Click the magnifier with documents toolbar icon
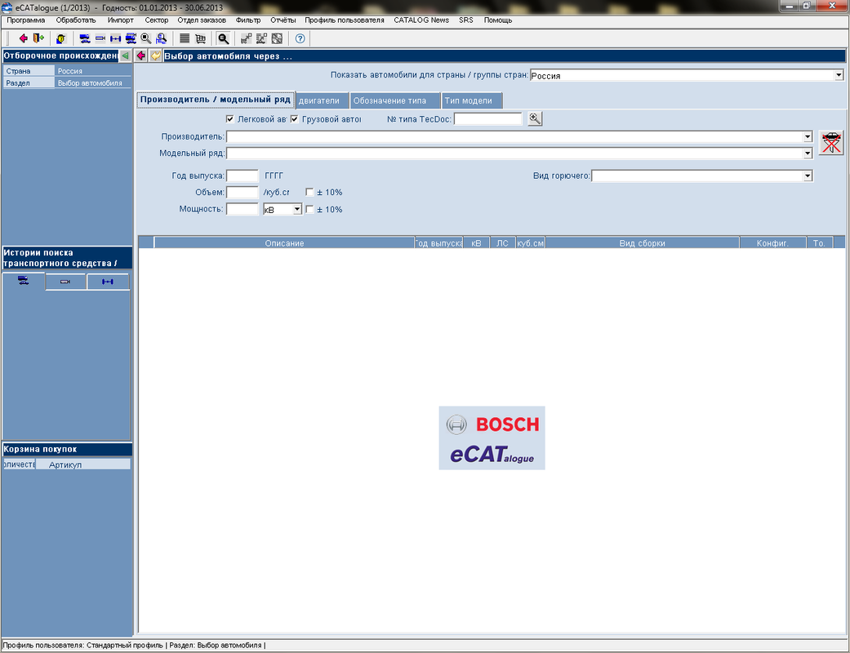The image size is (850, 653). [161, 38]
